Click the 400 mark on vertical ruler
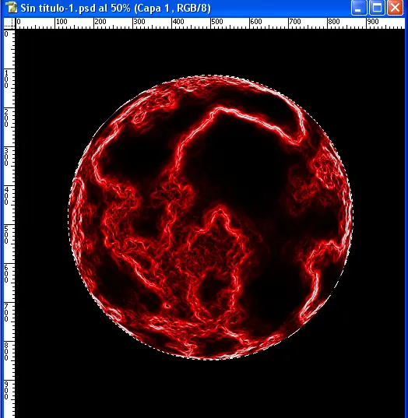Viewport: 408px width, 418px height. point(6,196)
